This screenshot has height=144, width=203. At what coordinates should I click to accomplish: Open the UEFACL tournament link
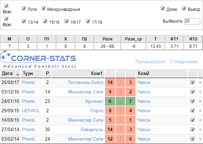click(31, 111)
